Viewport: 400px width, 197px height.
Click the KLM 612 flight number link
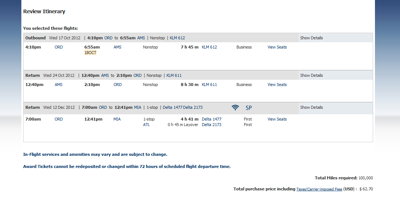click(x=209, y=47)
